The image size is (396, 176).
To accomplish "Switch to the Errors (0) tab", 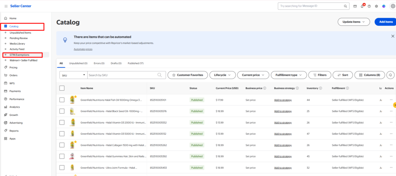I will pyautogui.click(x=99, y=63).
